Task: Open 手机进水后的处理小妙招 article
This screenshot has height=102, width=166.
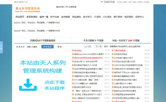Action: tap(125, 62)
